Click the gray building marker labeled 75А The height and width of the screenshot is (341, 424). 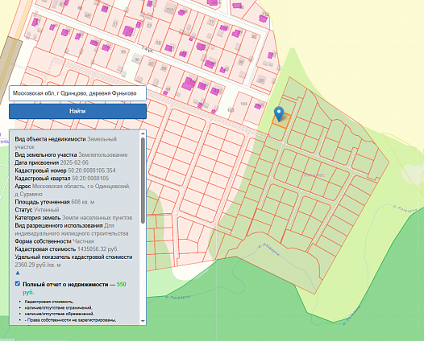point(170,10)
